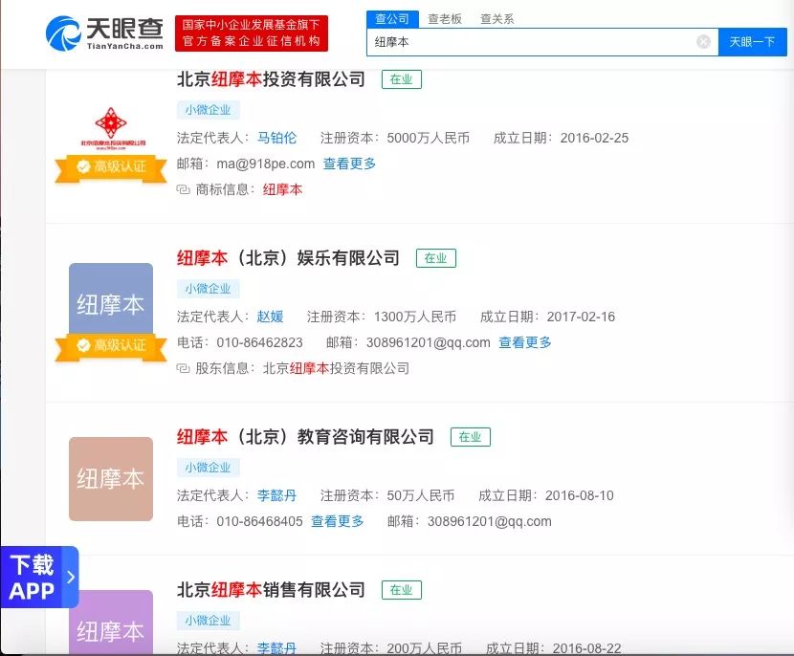Open 北京纽摩本投资有限公司 company page
Screen dimensions: 794x656
coord(272,80)
